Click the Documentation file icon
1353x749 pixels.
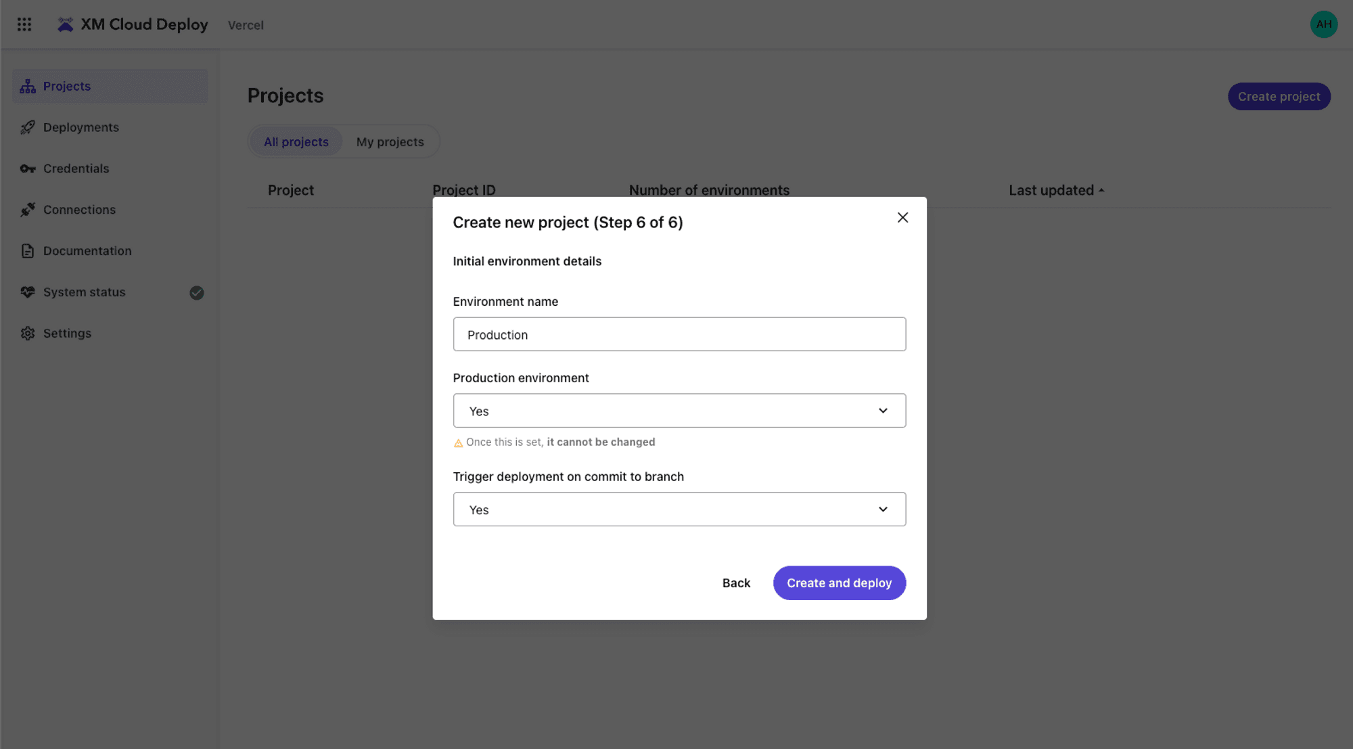point(28,251)
